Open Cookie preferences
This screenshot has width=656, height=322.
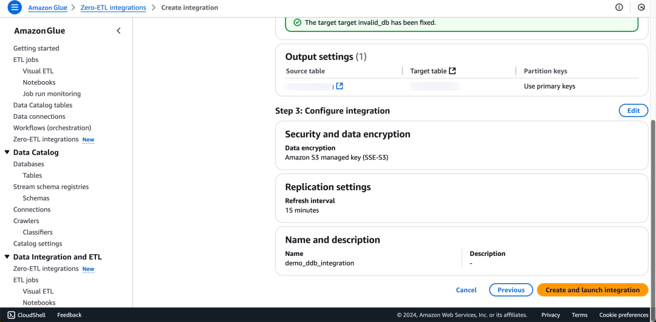pos(624,315)
